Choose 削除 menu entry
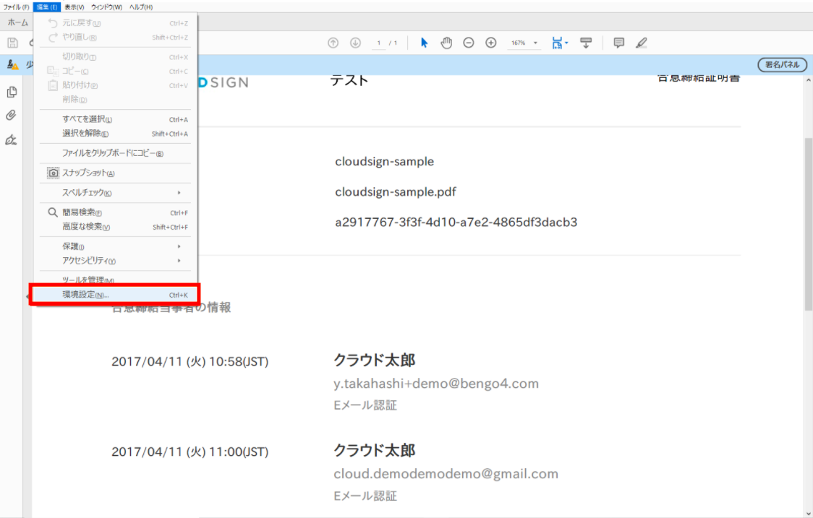The width and height of the screenshot is (813, 518). tap(115, 100)
